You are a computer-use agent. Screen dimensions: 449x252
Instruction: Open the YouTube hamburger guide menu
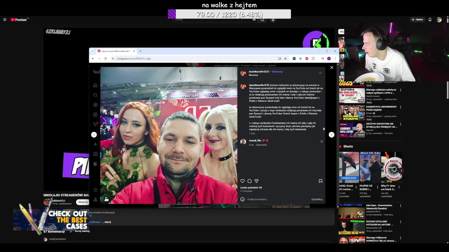tap(5, 20)
